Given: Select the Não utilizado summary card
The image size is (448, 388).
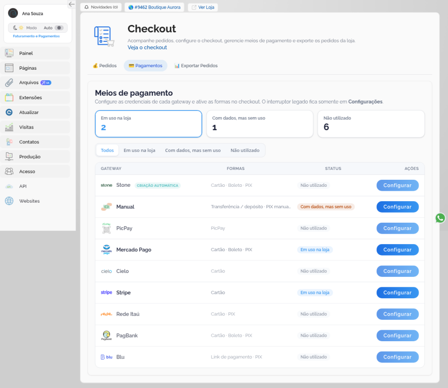Looking at the screenshot, I should tap(371, 124).
